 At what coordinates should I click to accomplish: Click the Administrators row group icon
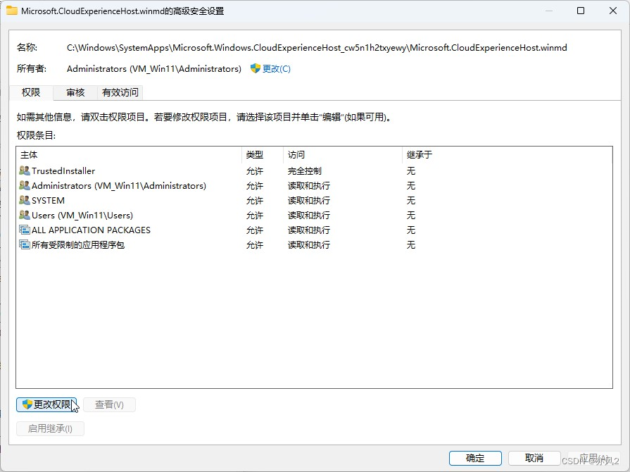click(25, 185)
